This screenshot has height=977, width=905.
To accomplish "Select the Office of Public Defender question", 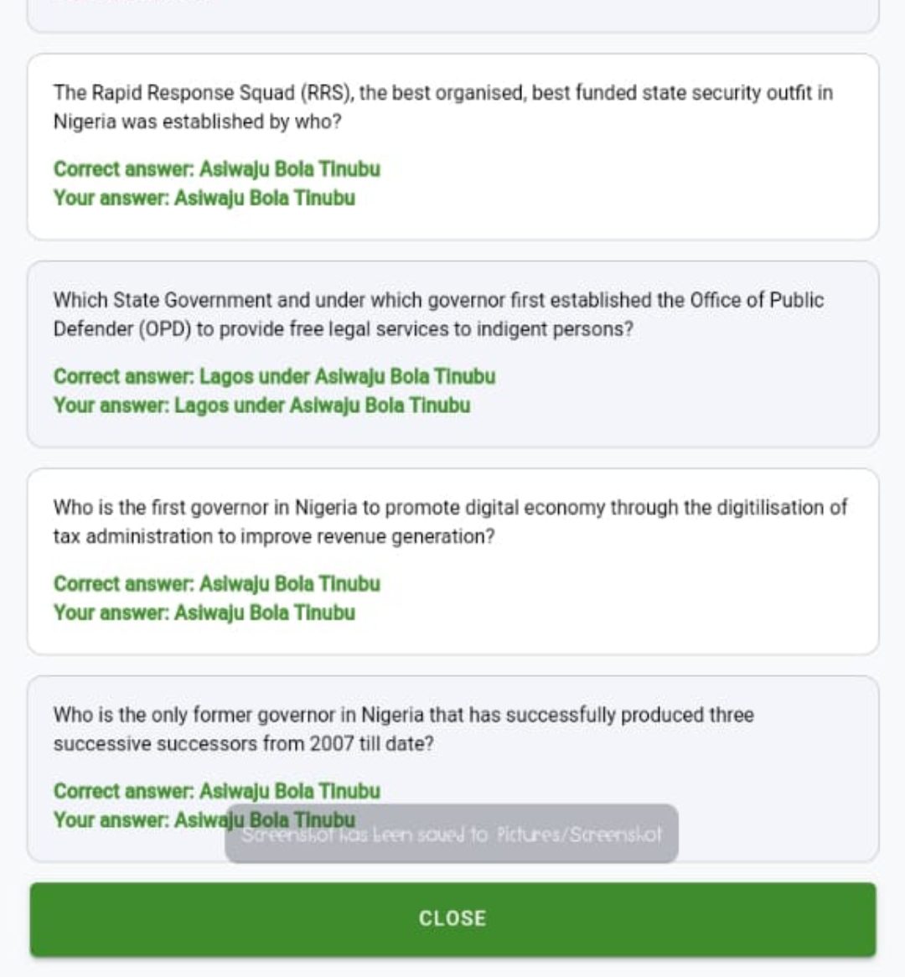I will pos(439,314).
